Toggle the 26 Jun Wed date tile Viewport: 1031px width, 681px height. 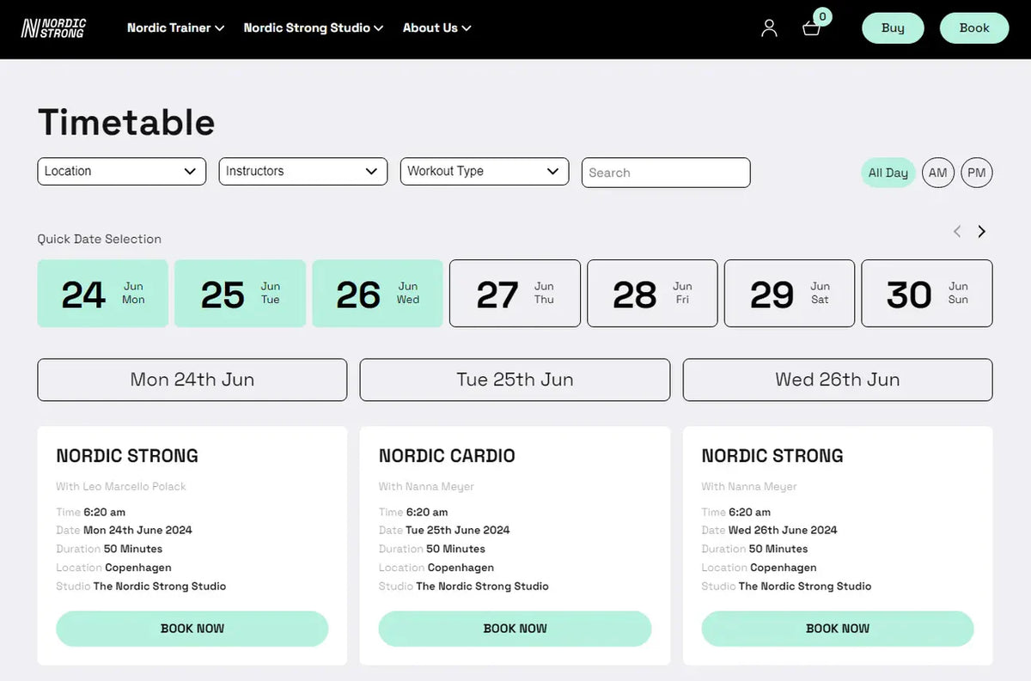[377, 294]
